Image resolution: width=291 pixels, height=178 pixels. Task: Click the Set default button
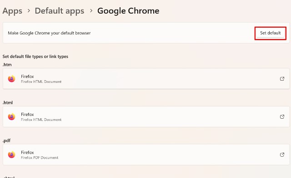[271, 33]
